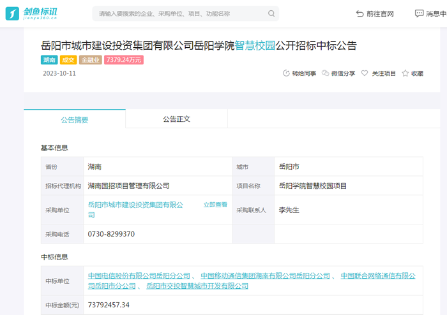The height and width of the screenshot is (315, 447).
Task: Click highlighted 智慧校园 in title
Action: (255, 45)
